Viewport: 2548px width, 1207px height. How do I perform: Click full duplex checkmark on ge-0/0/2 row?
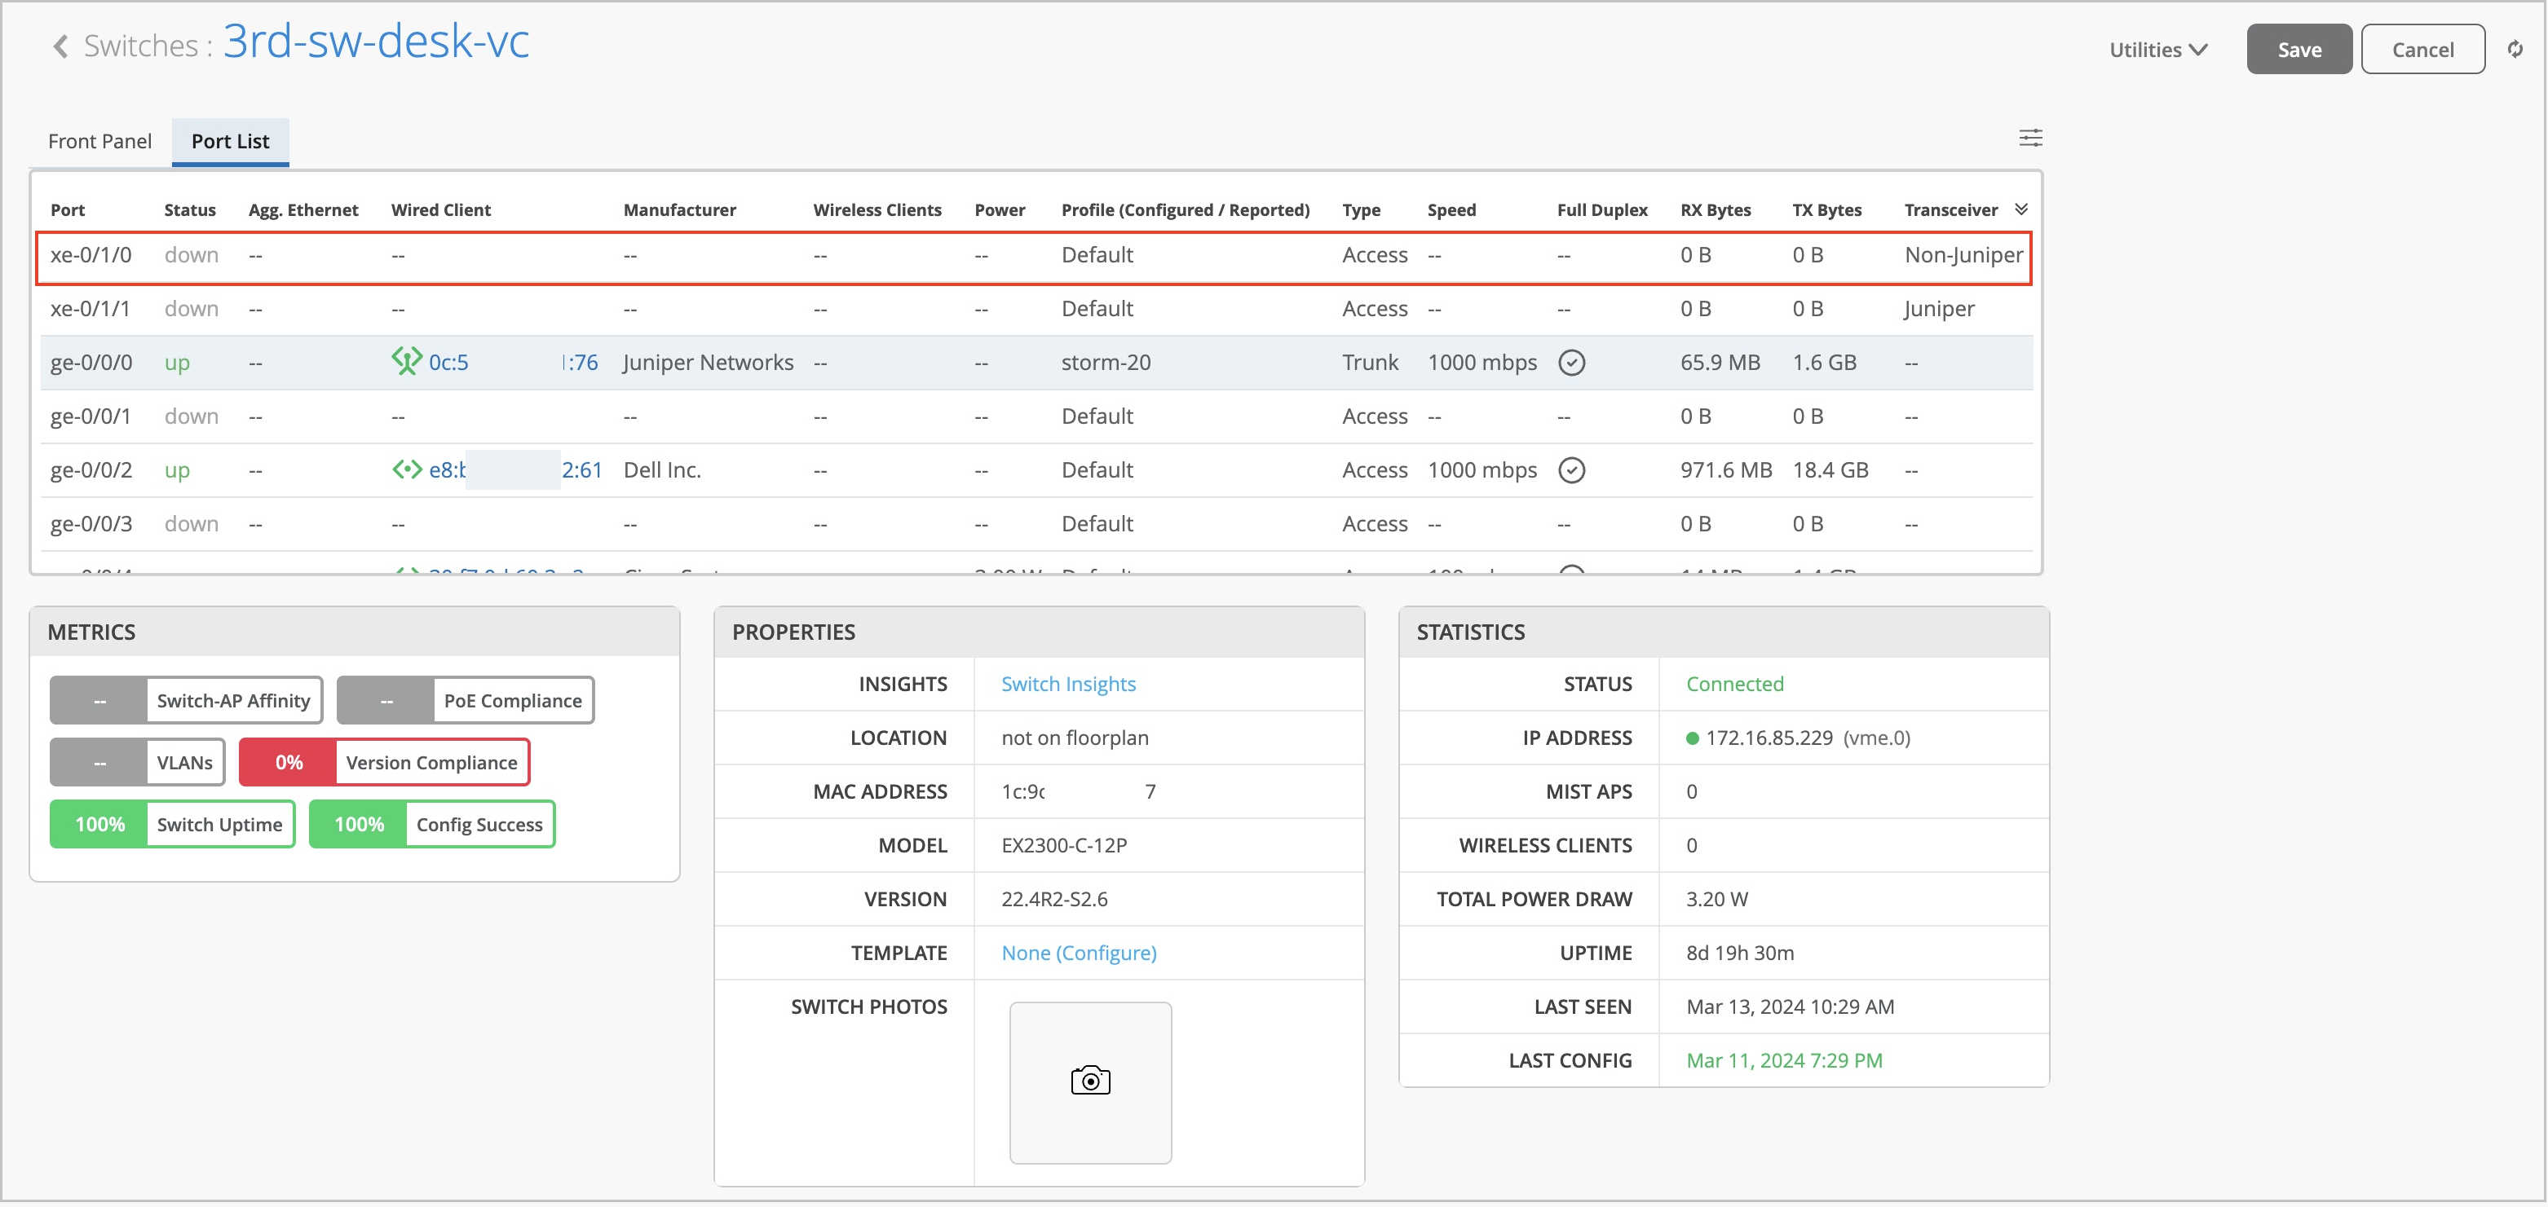1570,470
